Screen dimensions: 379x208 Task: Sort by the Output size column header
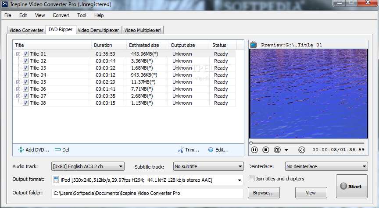189,45
